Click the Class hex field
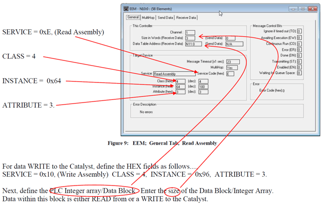Viewport: 323px width, 205px height. (181, 81)
